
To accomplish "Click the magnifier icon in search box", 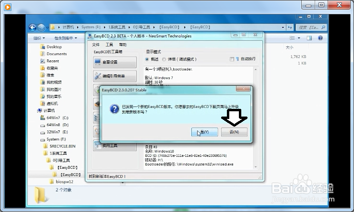I will pos(323,27).
